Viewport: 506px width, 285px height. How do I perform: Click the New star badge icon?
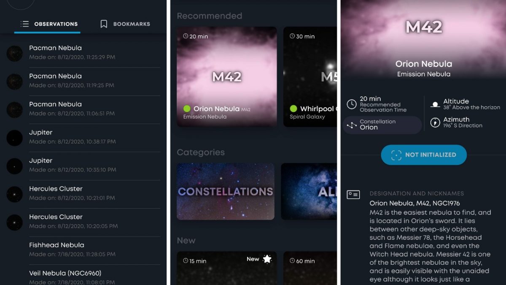coord(267,259)
